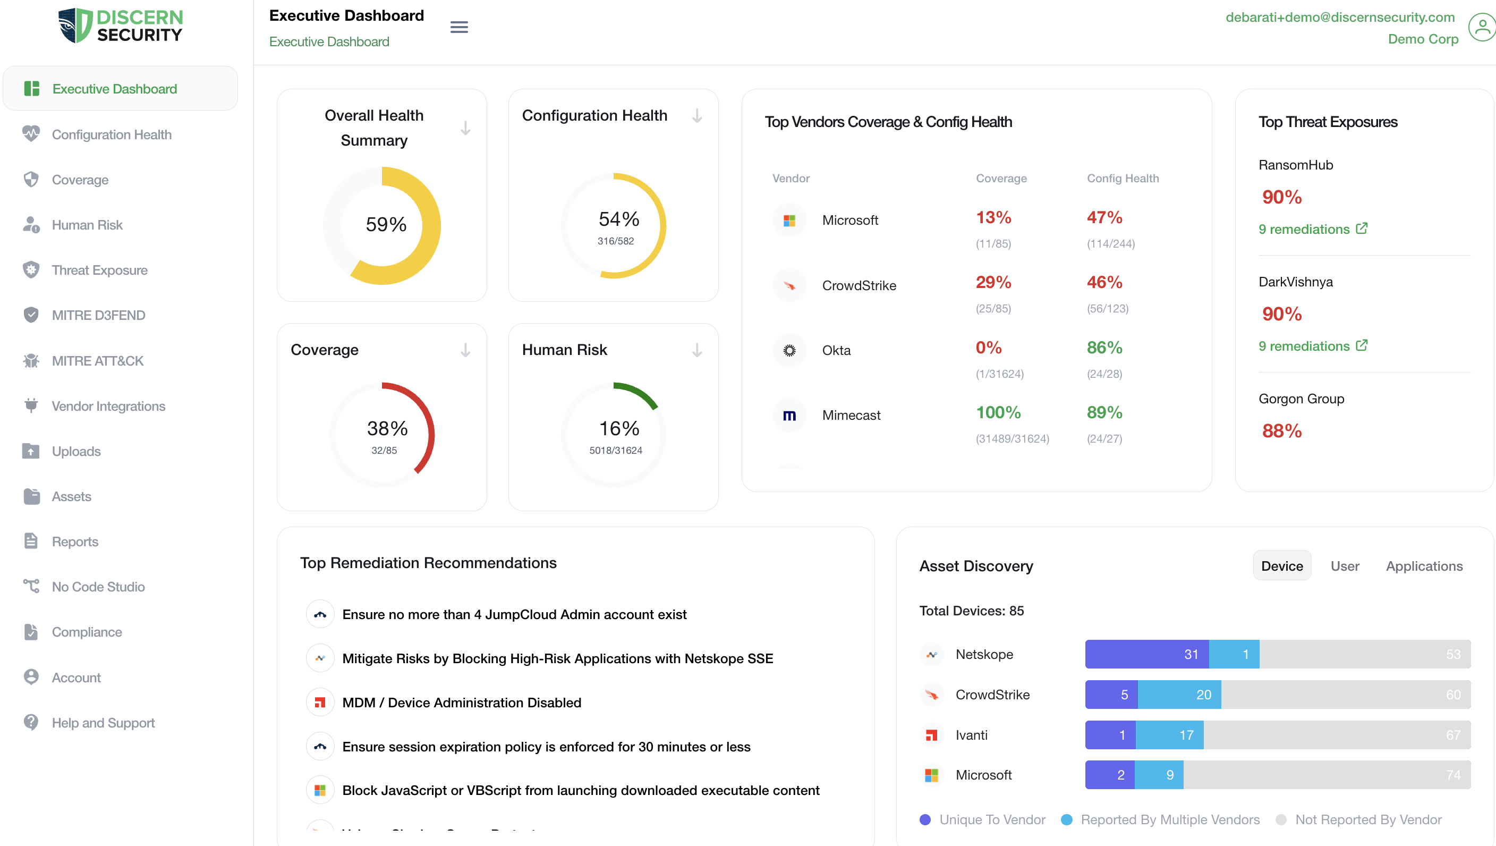This screenshot has height=846, width=1496.
Task: Click the Executive Dashboard grid icon in sidebar
Action: tap(31, 88)
